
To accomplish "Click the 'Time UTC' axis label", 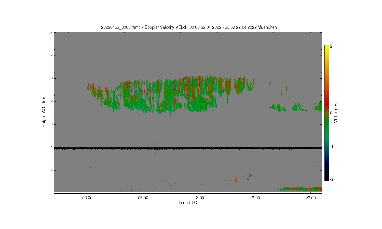I will point(188,203).
